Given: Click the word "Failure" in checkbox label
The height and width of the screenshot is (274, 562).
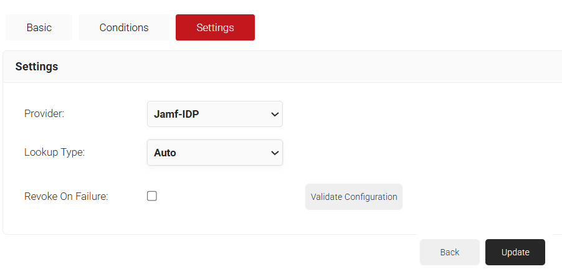Looking at the screenshot, I should (x=90, y=196).
